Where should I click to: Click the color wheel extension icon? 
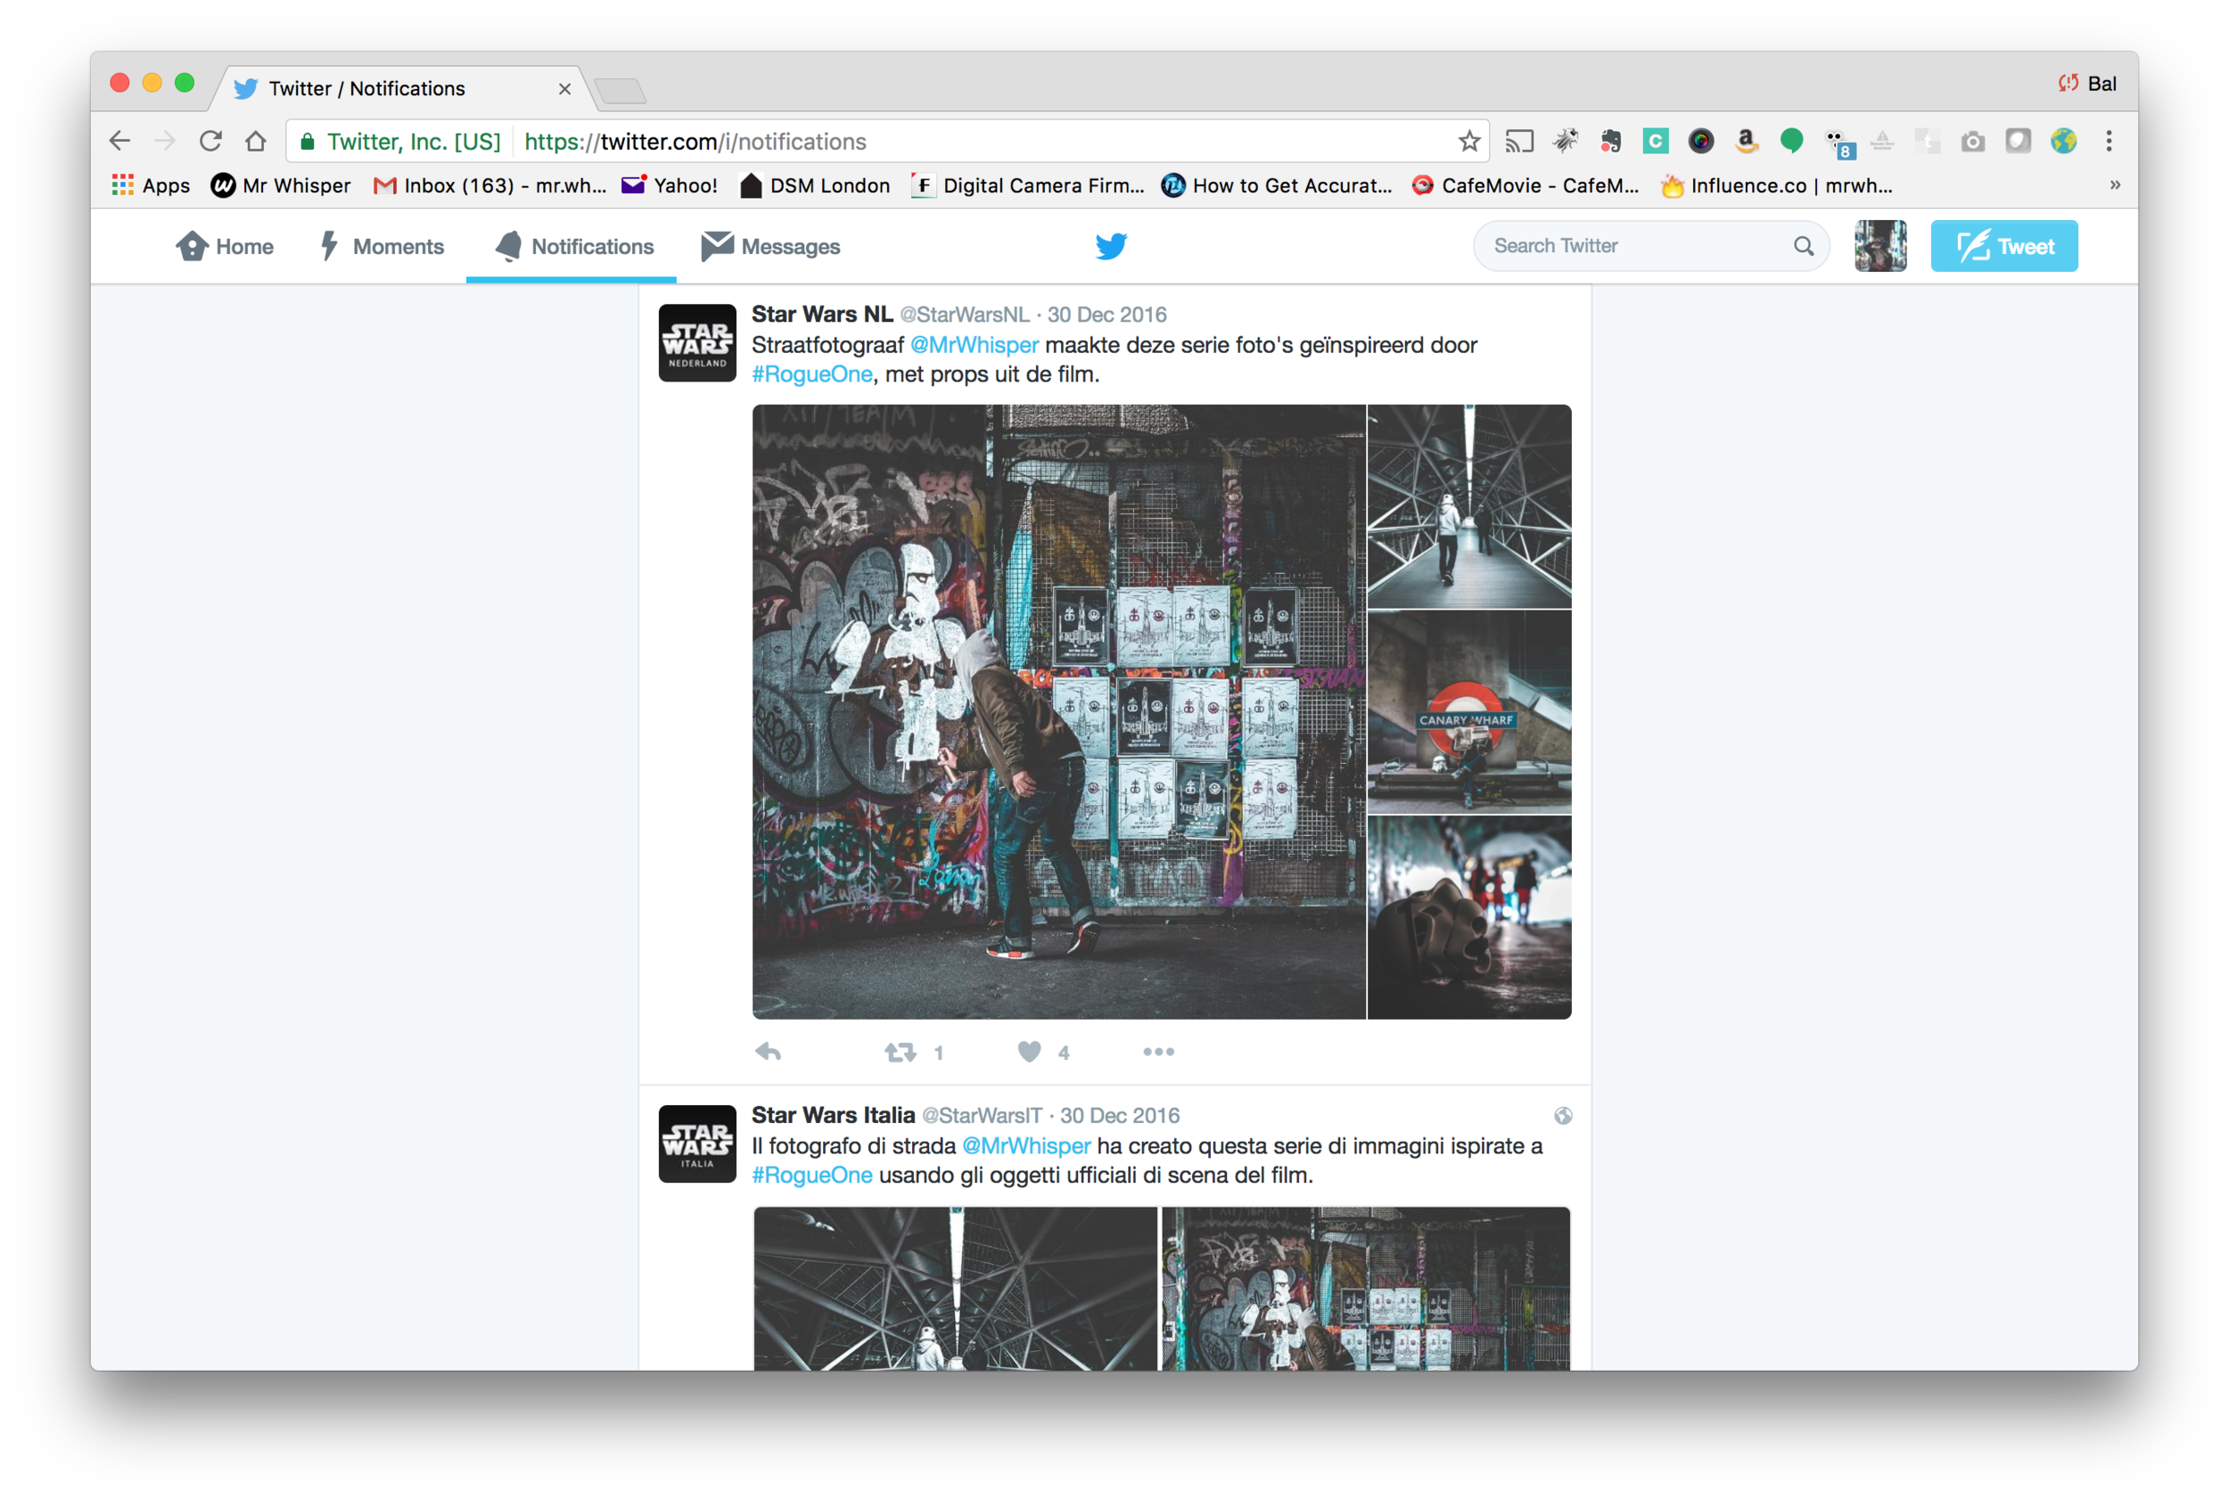[1700, 142]
